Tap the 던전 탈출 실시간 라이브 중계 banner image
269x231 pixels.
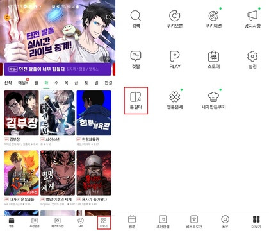(x=58, y=32)
